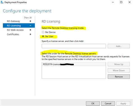The height and width of the screenshot is (106, 133).
Task: Collapse the RD Licensing section
Action: pos(30,25)
